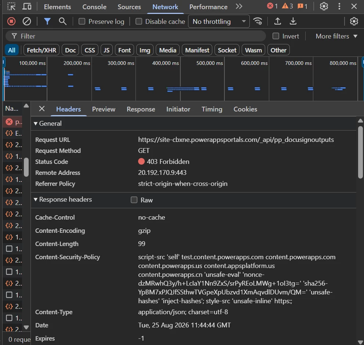Stop recording network log
The height and width of the screenshot is (345, 364).
click(x=11, y=21)
